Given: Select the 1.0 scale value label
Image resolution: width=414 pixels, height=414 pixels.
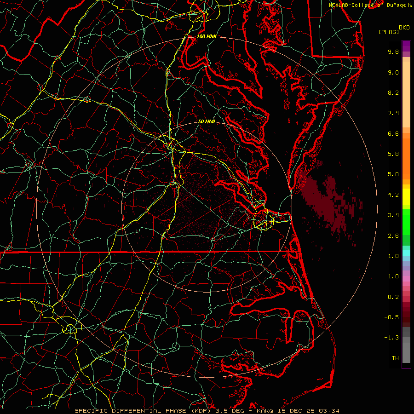Looking at the screenshot, I should point(393,276).
